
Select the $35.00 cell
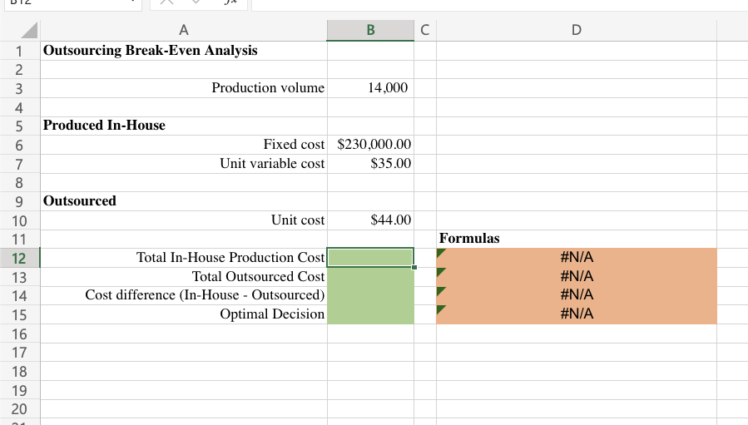click(370, 164)
